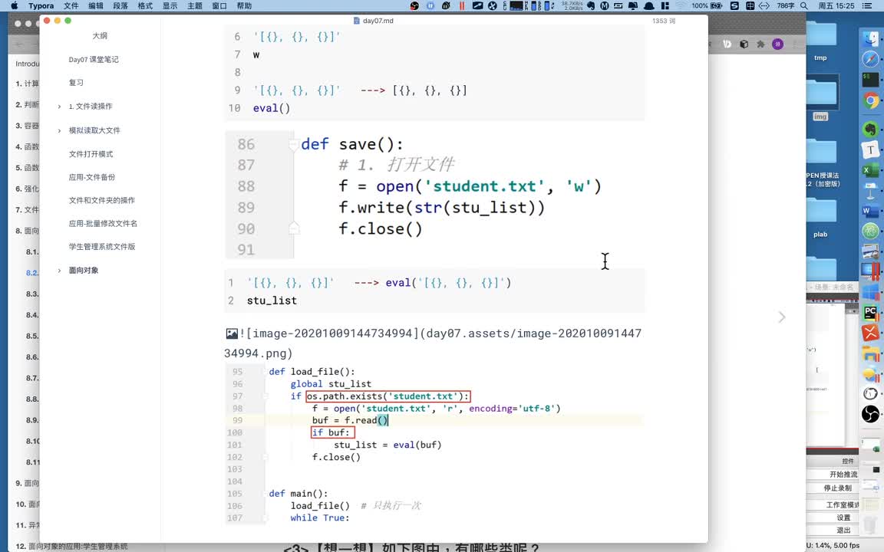Click the Evernote elephant menu bar icon
Image resolution: width=884 pixels, height=552 pixels.
click(x=591, y=5)
